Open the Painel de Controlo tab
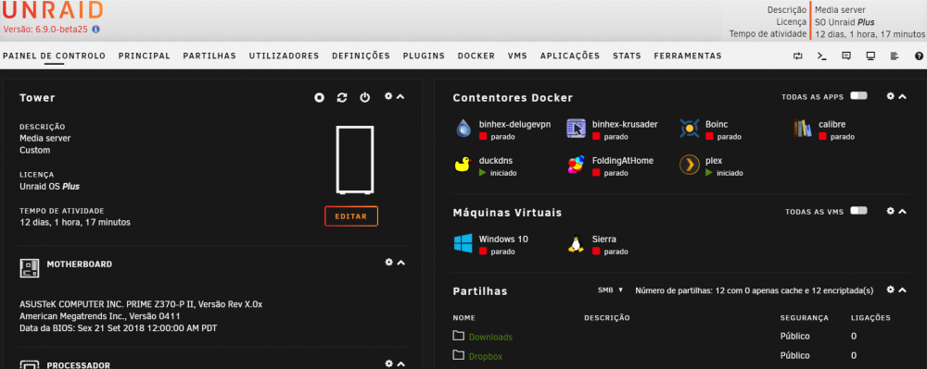 point(55,56)
